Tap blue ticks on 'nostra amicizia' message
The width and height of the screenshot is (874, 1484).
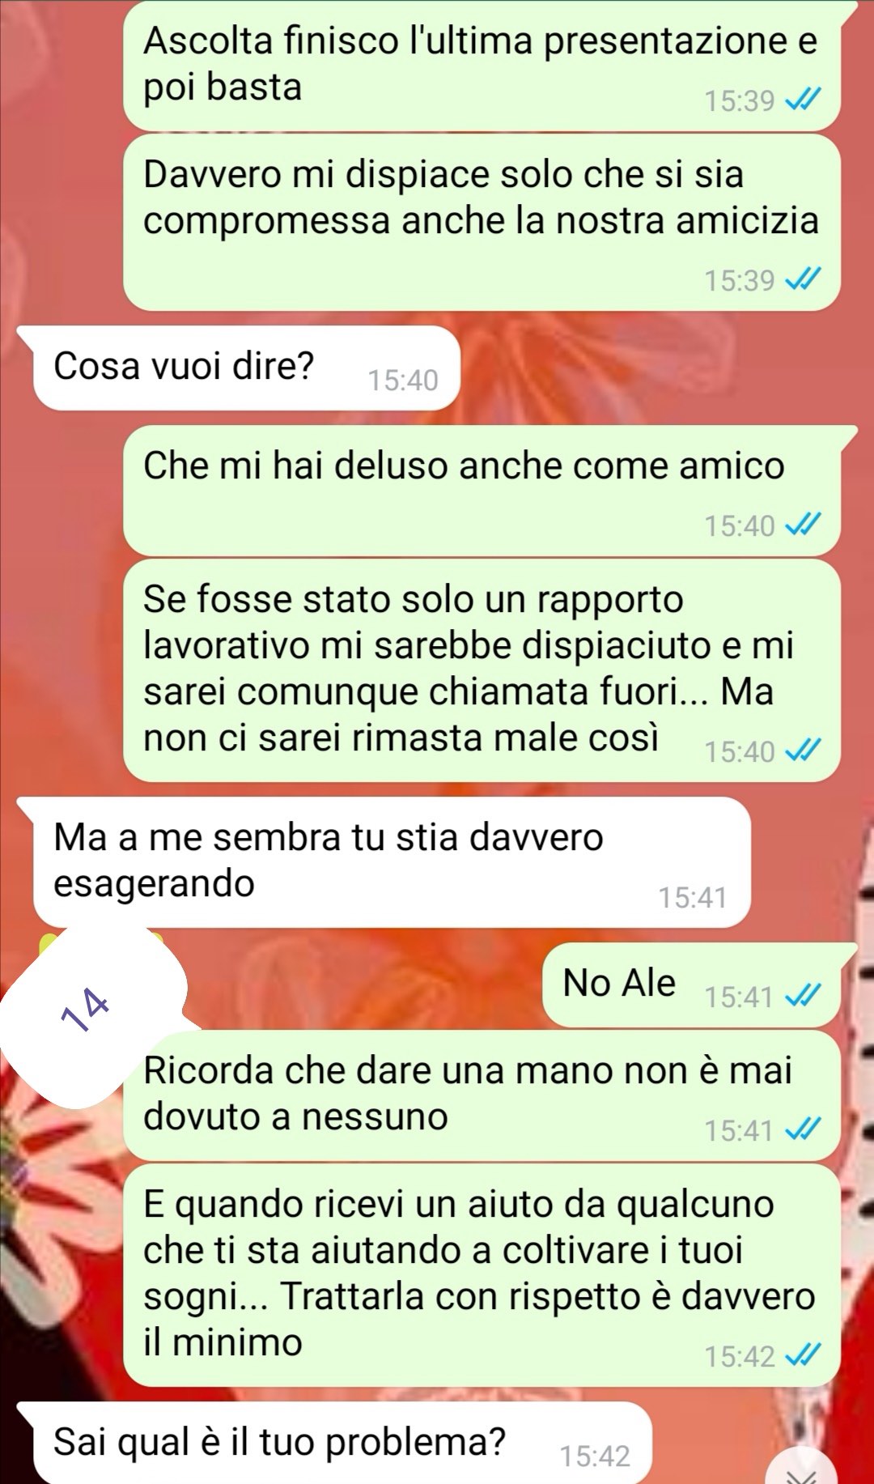click(x=804, y=280)
